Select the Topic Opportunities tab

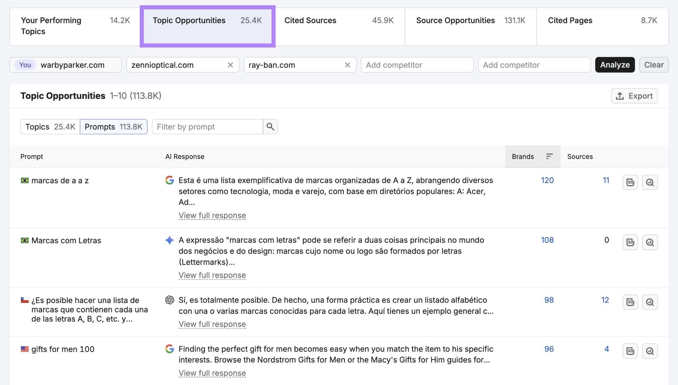point(207,26)
